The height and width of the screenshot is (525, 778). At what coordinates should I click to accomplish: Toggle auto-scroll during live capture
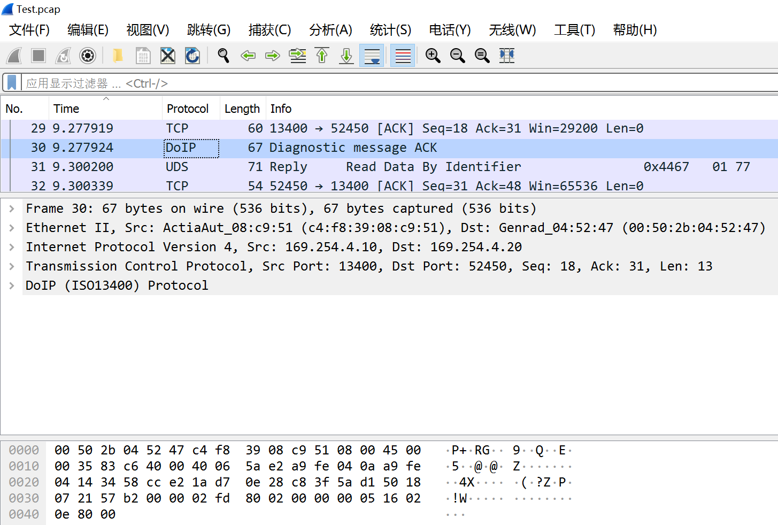pyautogui.click(x=372, y=55)
